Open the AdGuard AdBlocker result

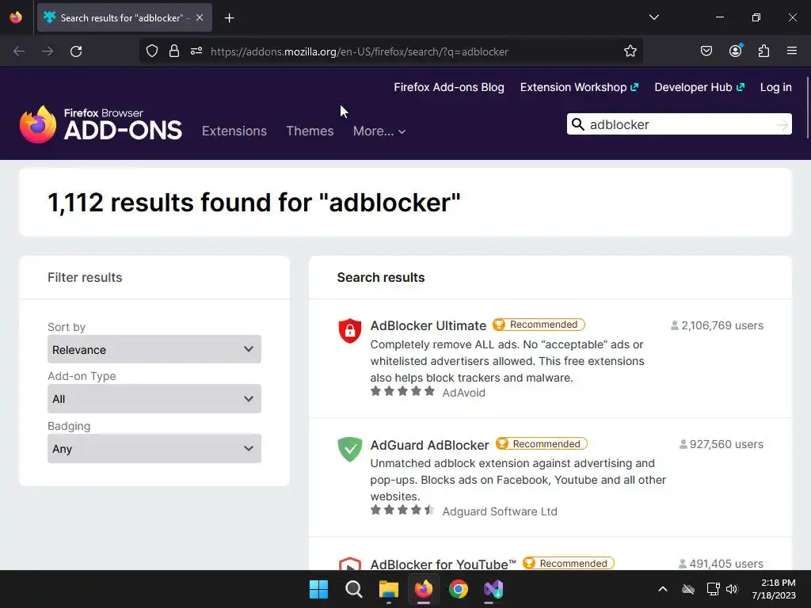coord(429,445)
